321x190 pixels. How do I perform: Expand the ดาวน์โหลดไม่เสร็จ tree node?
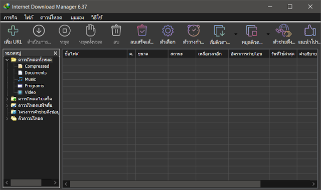pos(7,99)
